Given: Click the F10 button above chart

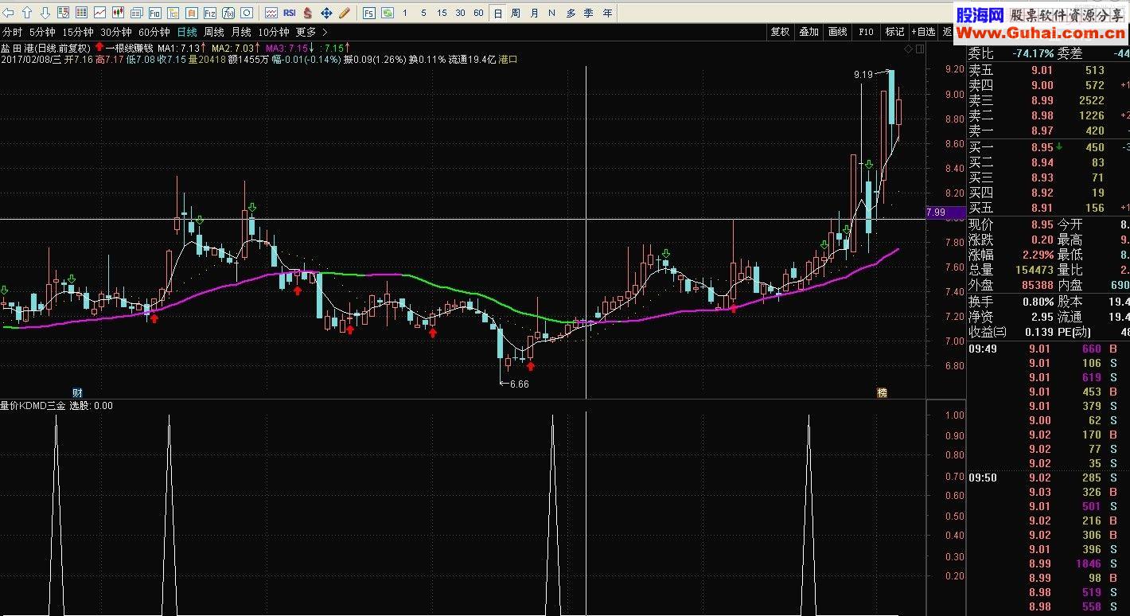Looking at the screenshot, I should pos(866,32).
